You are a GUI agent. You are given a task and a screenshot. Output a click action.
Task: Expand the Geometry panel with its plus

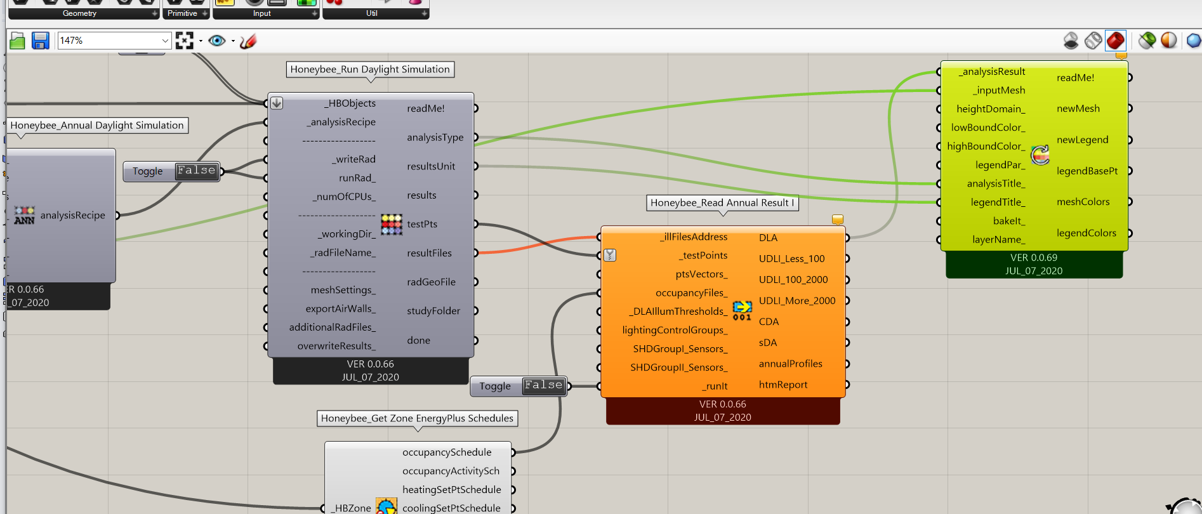point(154,13)
